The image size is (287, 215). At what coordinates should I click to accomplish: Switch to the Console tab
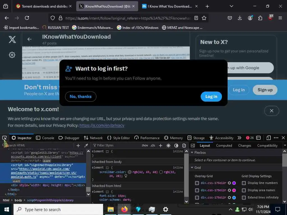pos(45,138)
